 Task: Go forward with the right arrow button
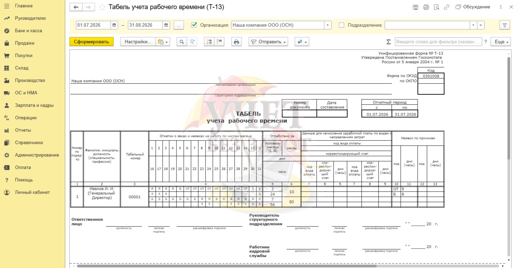pos(89,7)
